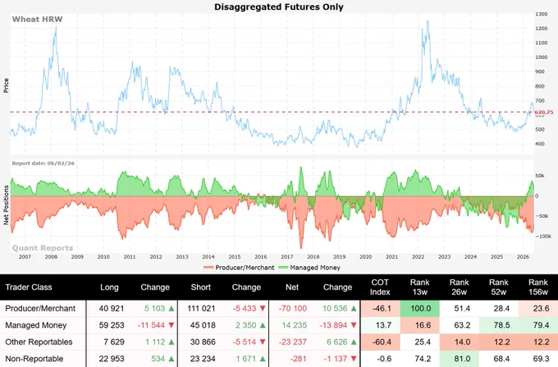This screenshot has height=367, width=558.
Task: Click the COT Index column header
Action: click(x=380, y=287)
